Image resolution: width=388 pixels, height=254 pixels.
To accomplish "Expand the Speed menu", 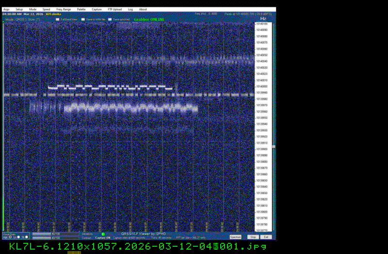I will click(46, 9).
